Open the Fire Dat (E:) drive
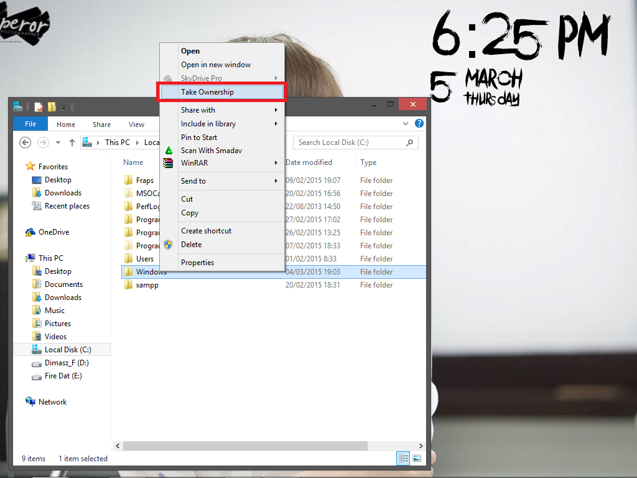 [63, 375]
